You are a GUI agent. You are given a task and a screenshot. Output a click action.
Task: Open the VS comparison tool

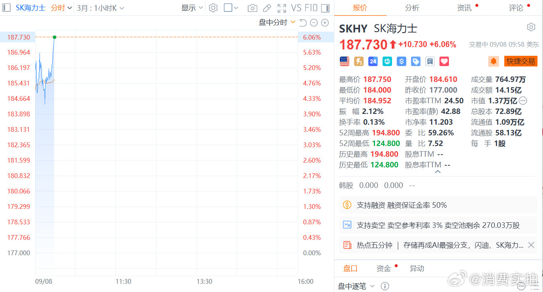(296, 8)
